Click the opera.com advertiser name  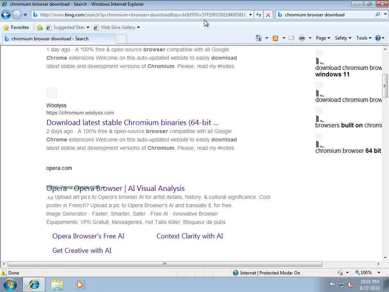coord(59,168)
